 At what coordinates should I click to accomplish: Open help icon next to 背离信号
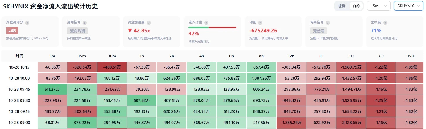tap(328, 22)
